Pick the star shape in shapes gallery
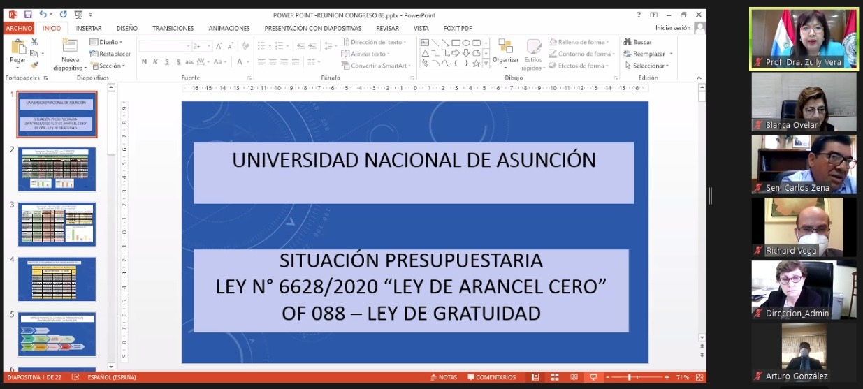The image size is (863, 389). [476, 64]
